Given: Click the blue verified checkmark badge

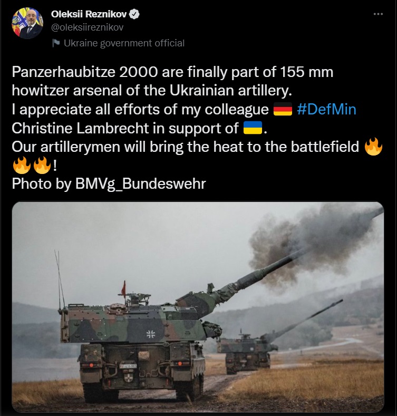Looking at the screenshot, I should tap(134, 14).
